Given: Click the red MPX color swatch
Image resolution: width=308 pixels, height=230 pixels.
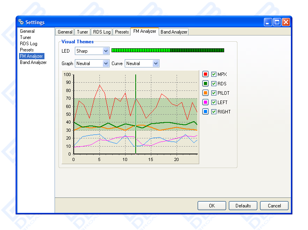Looking at the screenshot, I should 205,74.
